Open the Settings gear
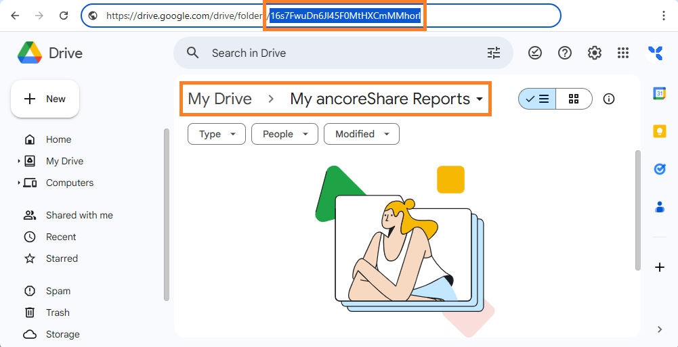This screenshot has height=347, width=678. pyautogui.click(x=595, y=53)
